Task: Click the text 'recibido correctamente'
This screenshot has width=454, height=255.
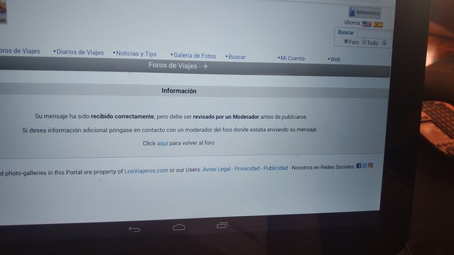Action: (123, 116)
